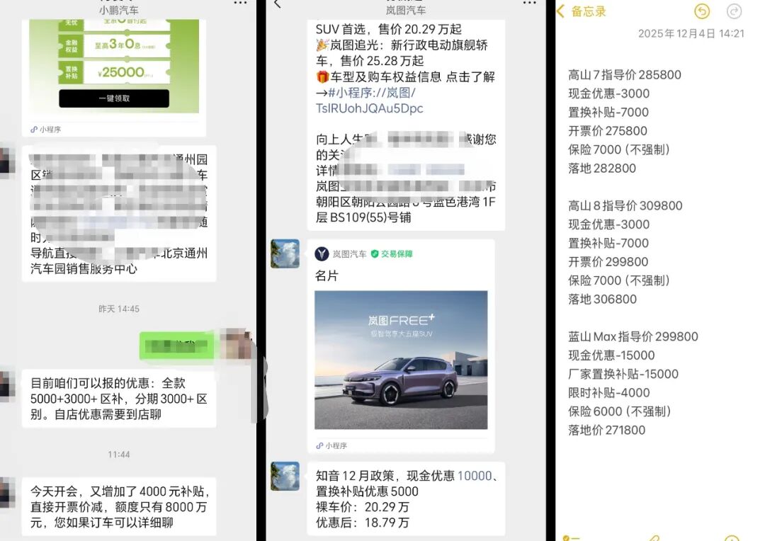Open the ¥25000 置换补贴 coupon
765x541 pixels.
(114, 72)
